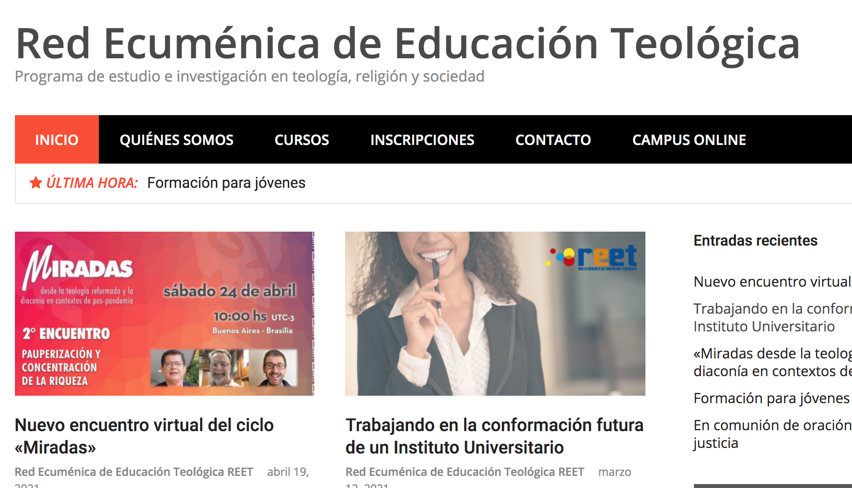Click author link under Instituto Universitario article

[x=464, y=472]
